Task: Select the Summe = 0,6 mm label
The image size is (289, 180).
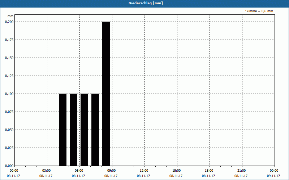Action: 259,11
